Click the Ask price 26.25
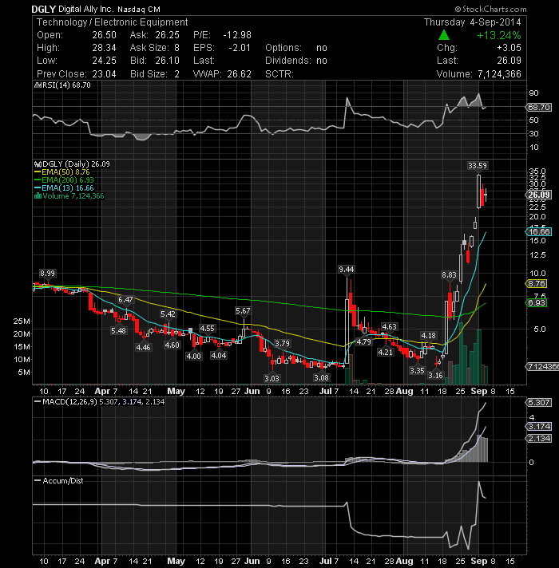The height and width of the screenshot is (568, 559). click(x=167, y=35)
